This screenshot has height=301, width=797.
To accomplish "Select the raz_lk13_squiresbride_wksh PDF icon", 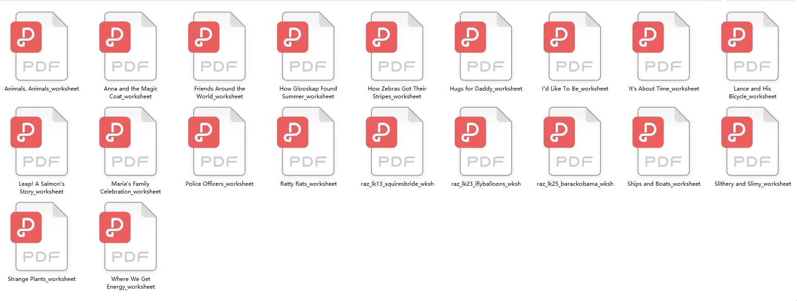I will 394,141.
